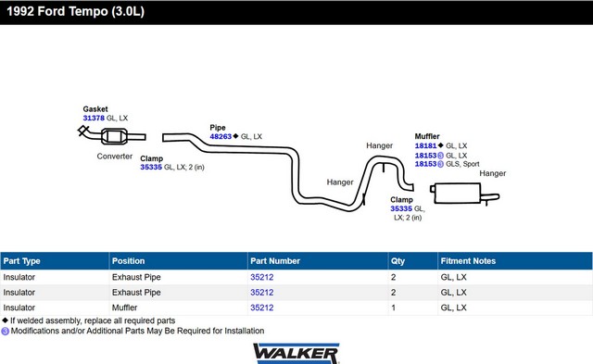Open 35212 in the Muffler insulator row
The image size is (593, 364).
(x=261, y=308)
